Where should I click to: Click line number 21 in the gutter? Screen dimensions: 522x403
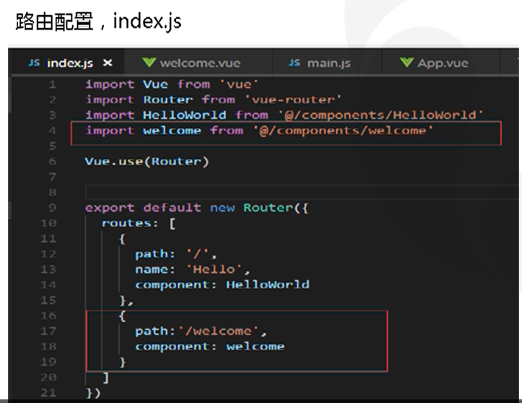[48, 393]
